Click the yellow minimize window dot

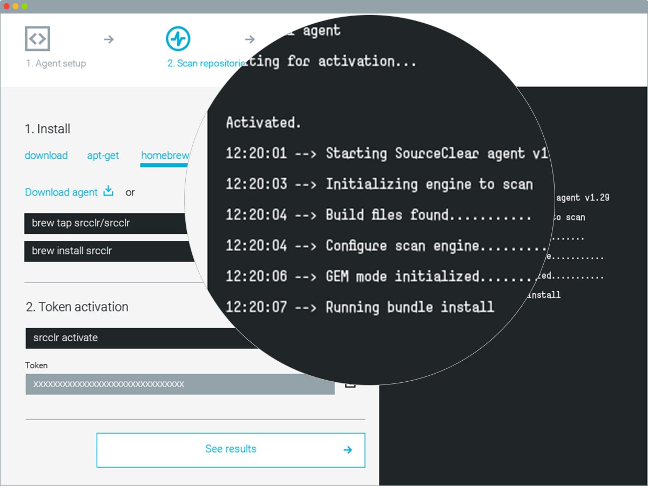click(x=16, y=6)
